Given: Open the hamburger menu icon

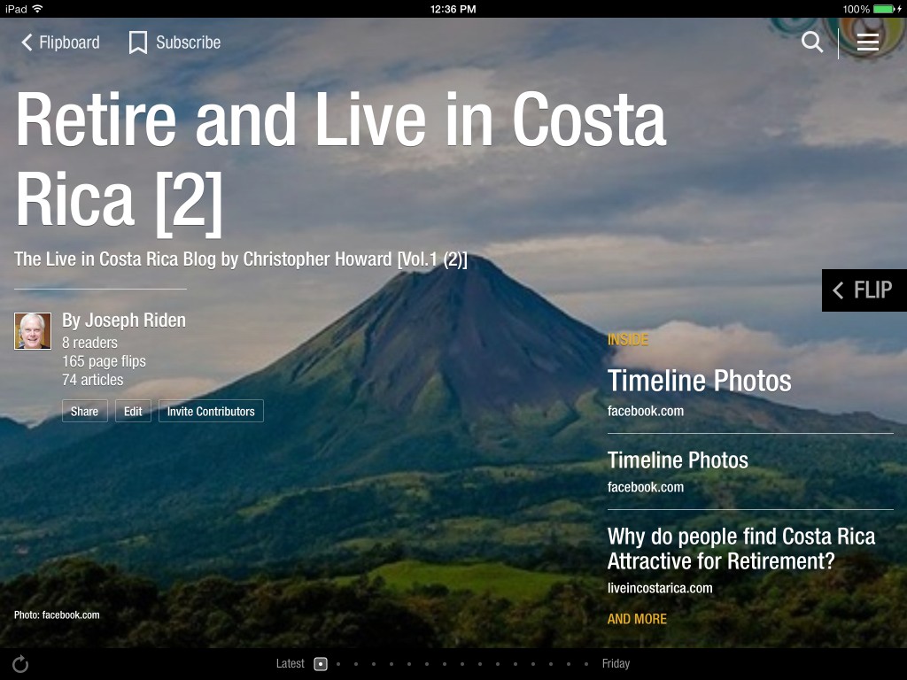Looking at the screenshot, I should coord(868,42).
